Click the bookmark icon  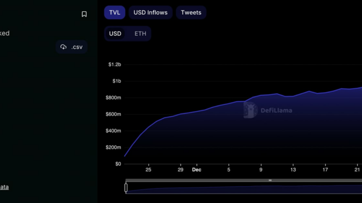coord(84,14)
